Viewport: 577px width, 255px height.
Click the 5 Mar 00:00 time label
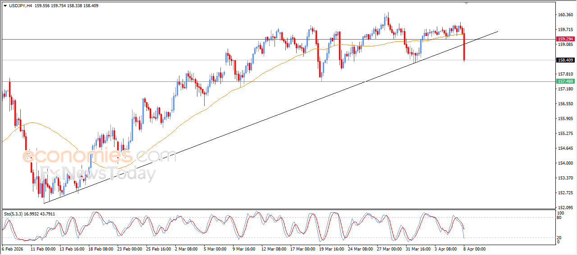[215, 249]
